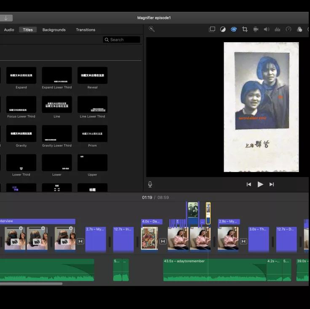Open the video overlay settings icon
Screen dimensions: 310x309
[x=212, y=29]
